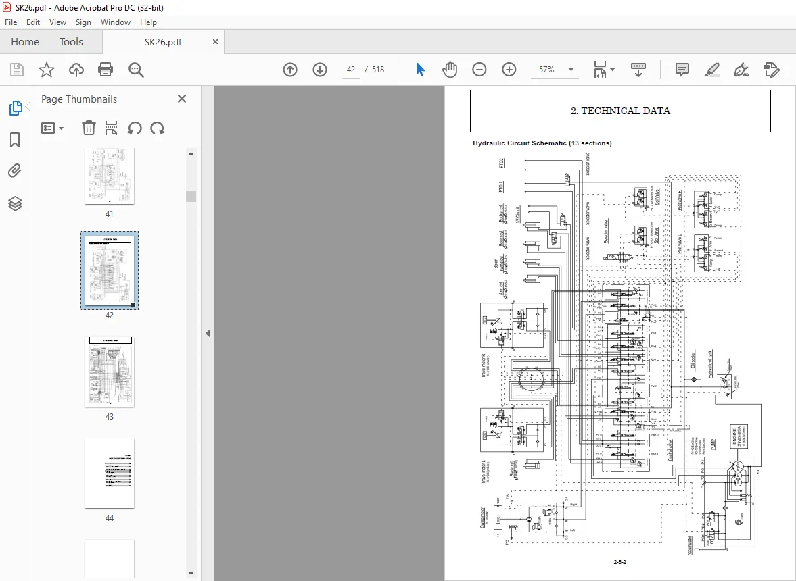Click thumbnail scrollbar down arrow
Viewport: 796px width, 581px height.
point(191,572)
